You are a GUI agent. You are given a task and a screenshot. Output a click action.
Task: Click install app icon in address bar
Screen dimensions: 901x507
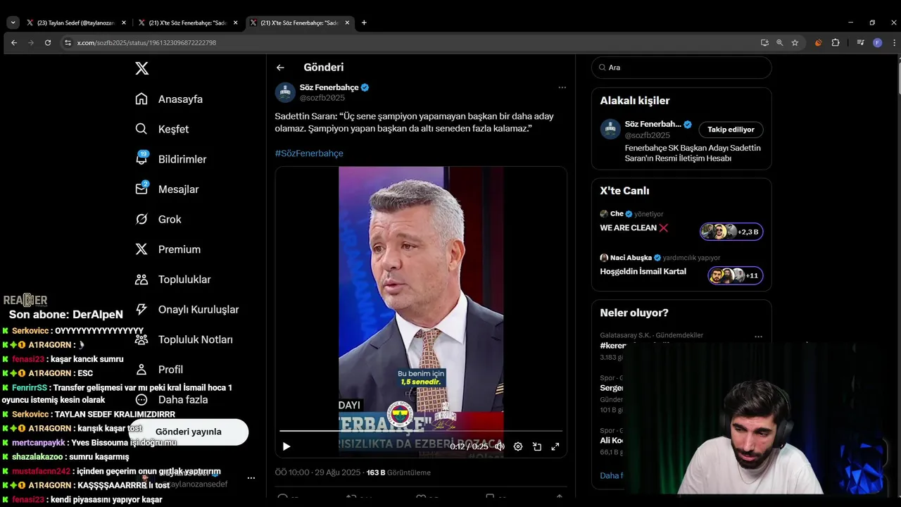coord(764,43)
